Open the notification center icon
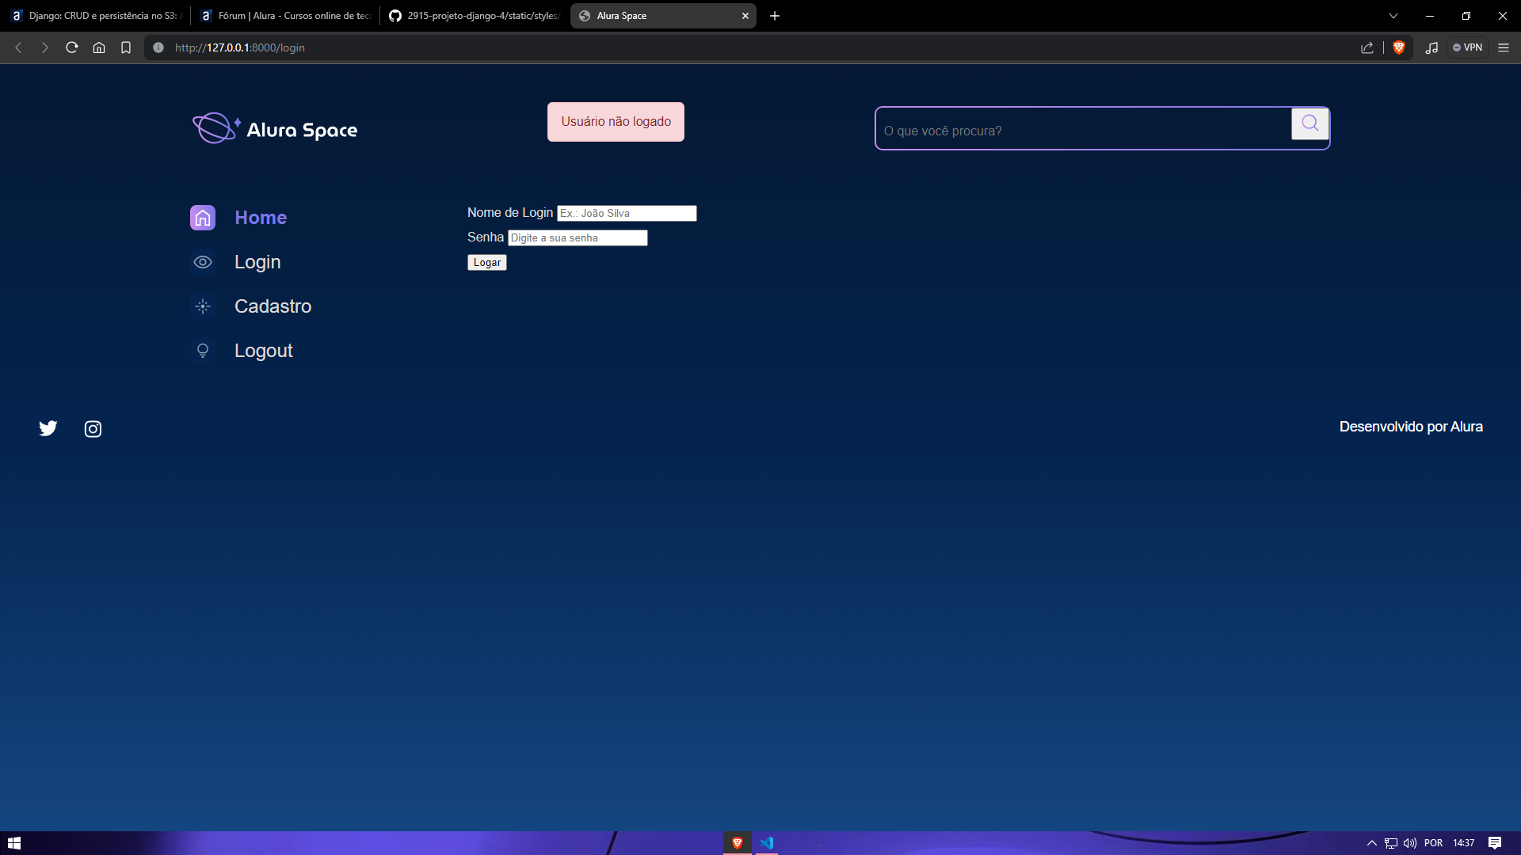Image resolution: width=1521 pixels, height=855 pixels. (x=1495, y=843)
